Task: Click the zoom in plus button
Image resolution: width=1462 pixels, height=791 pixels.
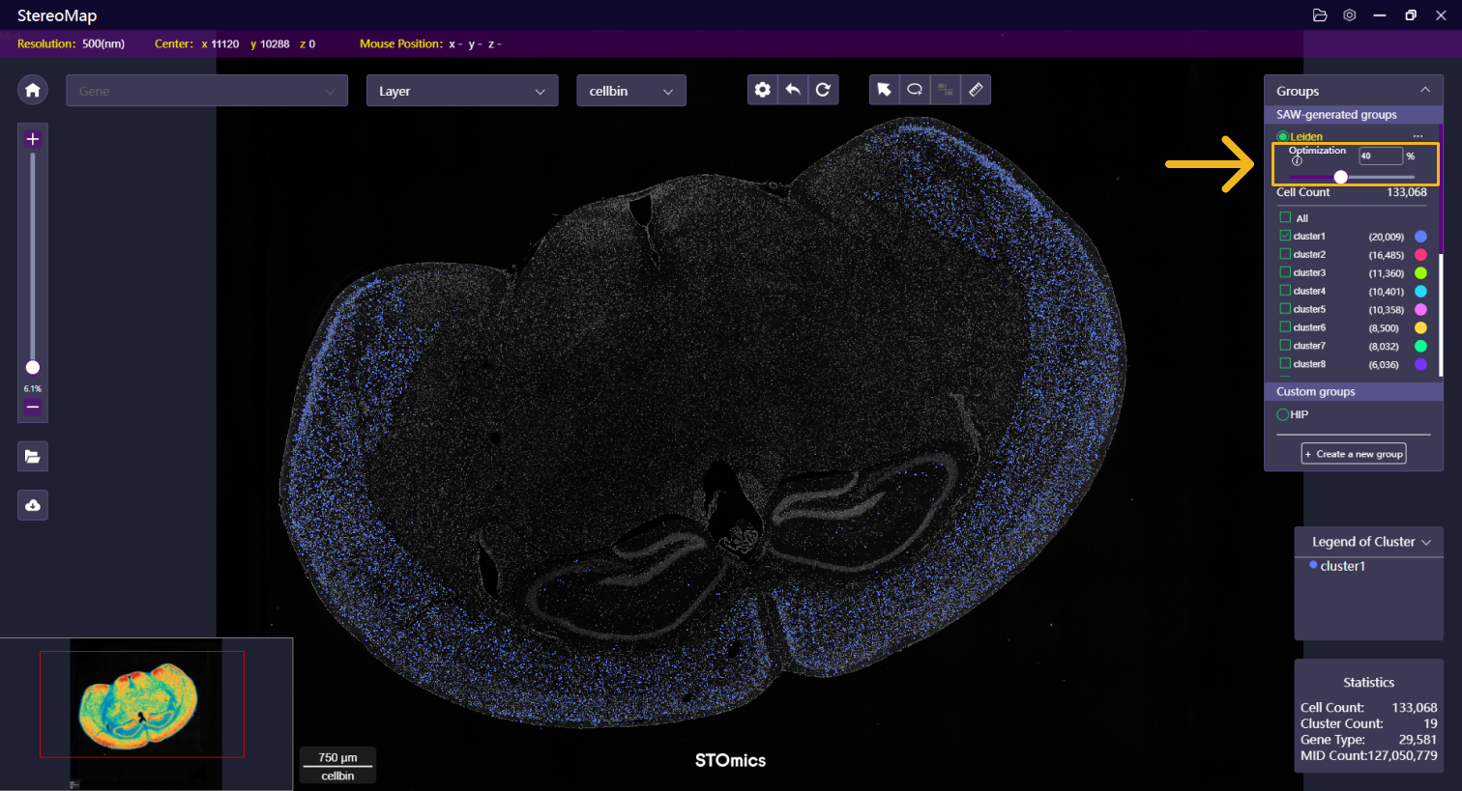Action: 33,139
